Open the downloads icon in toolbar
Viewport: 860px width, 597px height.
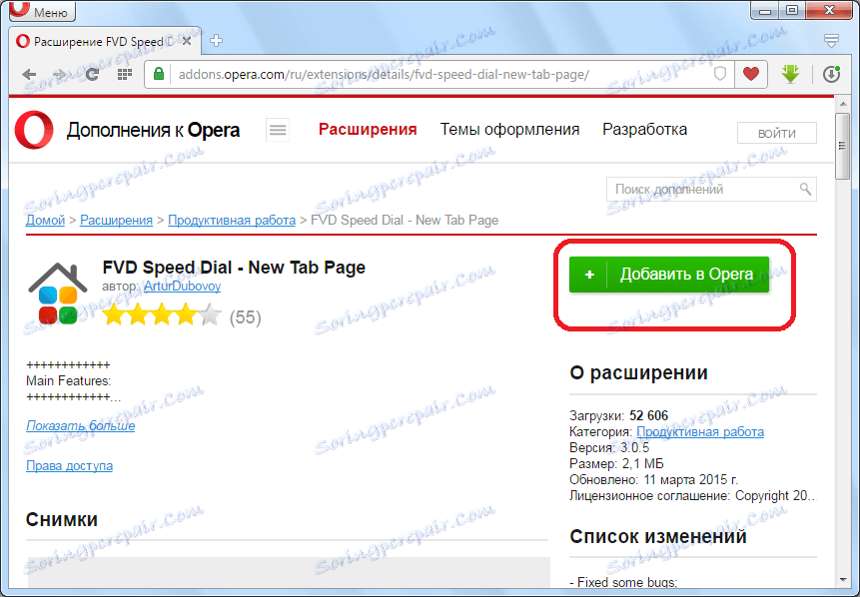tap(831, 74)
